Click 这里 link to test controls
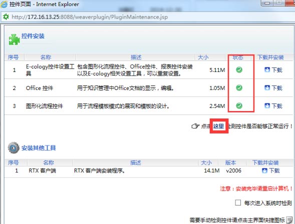Screen dimensions: 295x224 218,126
